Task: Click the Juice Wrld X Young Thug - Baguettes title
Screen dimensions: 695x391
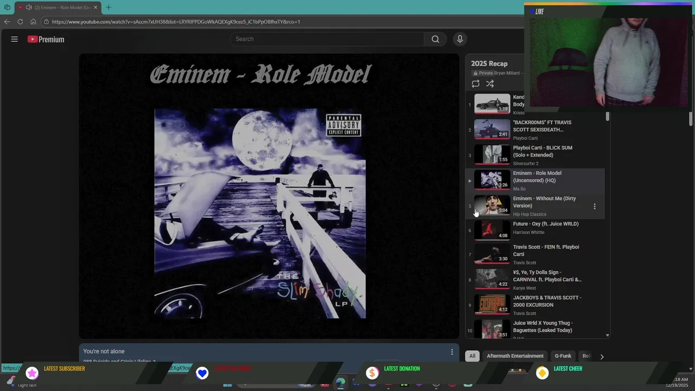Action: [542, 326]
